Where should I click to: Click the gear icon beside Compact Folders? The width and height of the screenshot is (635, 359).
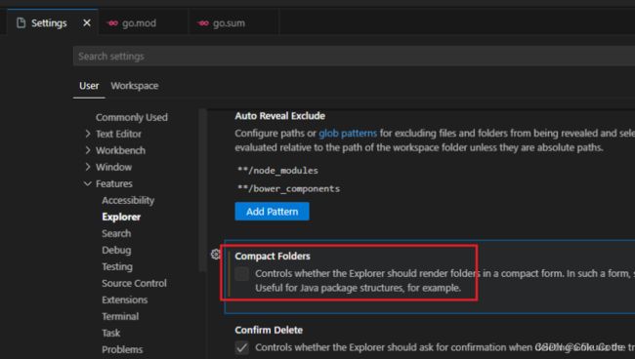(x=216, y=255)
